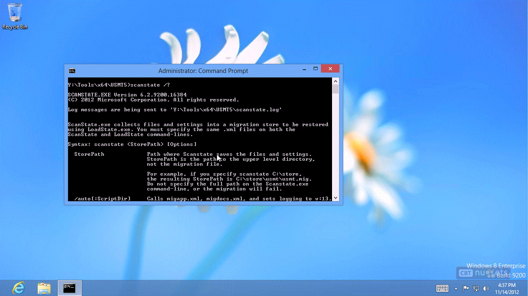
Task: Open the touch keyboard icon
Action: coord(442,288)
